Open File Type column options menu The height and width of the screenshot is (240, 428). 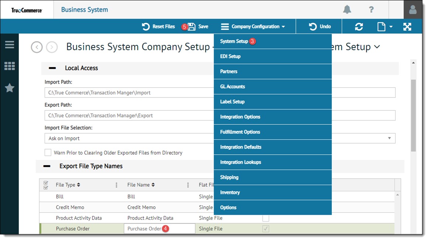[x=116, y=185]
